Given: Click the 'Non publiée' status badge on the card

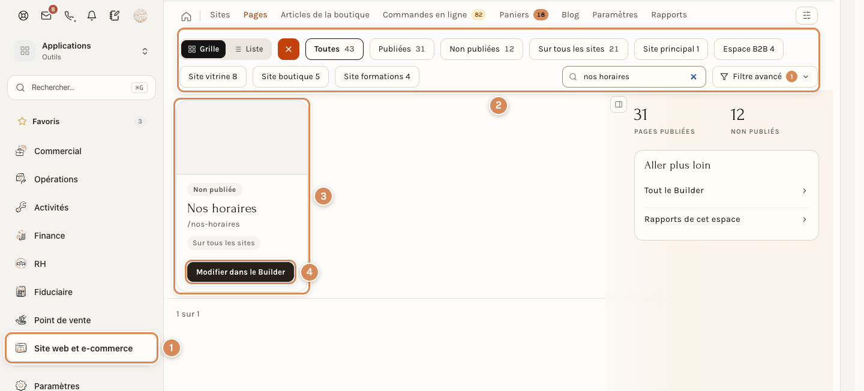Looking at the screenshot, I should coord(215,190).
